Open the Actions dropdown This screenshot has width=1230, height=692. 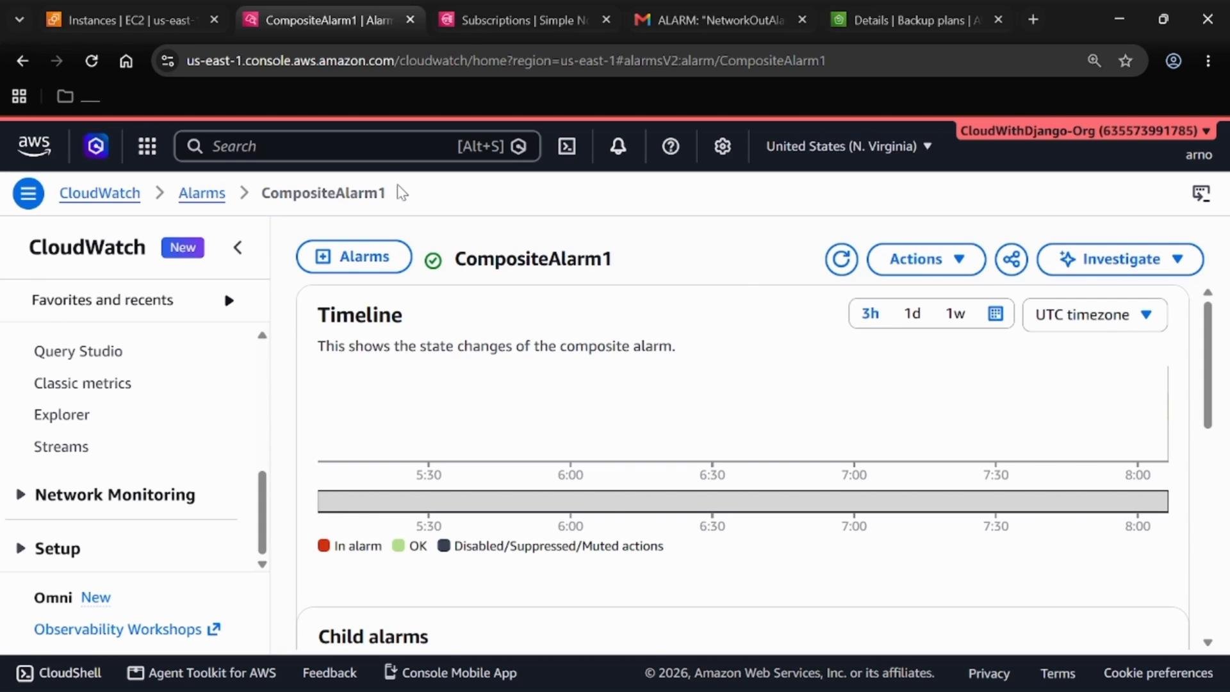(x=926, y=259)
